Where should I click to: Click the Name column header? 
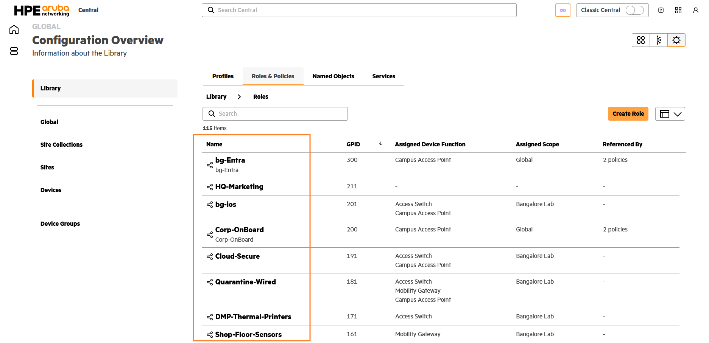coord(214,144)
